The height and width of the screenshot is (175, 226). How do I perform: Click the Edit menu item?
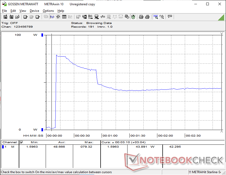pos(13,11)
